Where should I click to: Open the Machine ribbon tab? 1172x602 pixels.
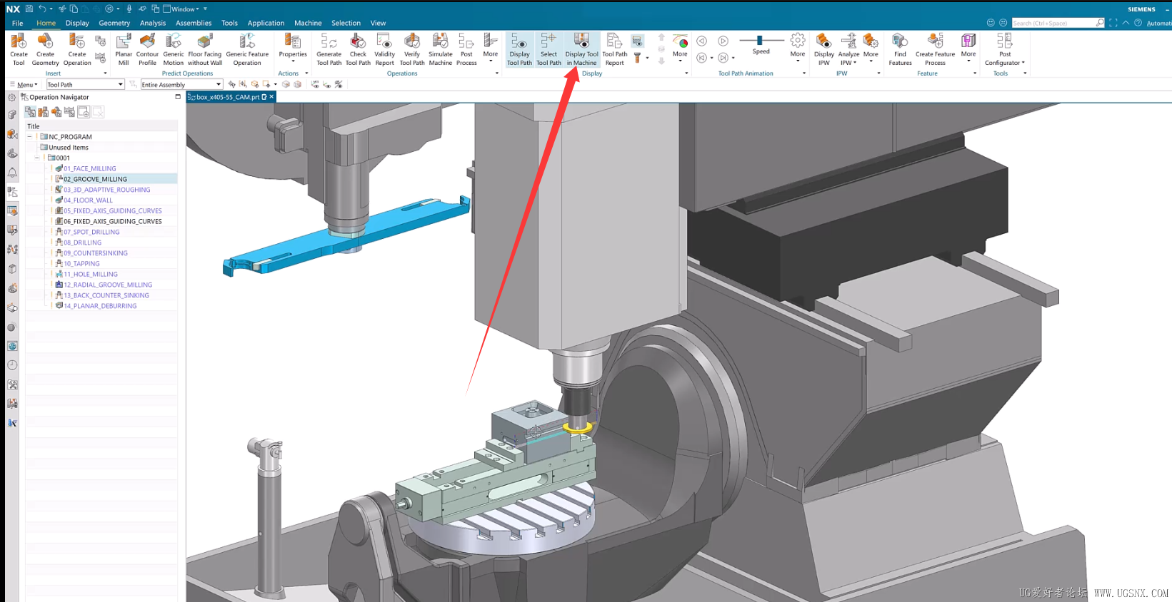(x=308, y=23)
